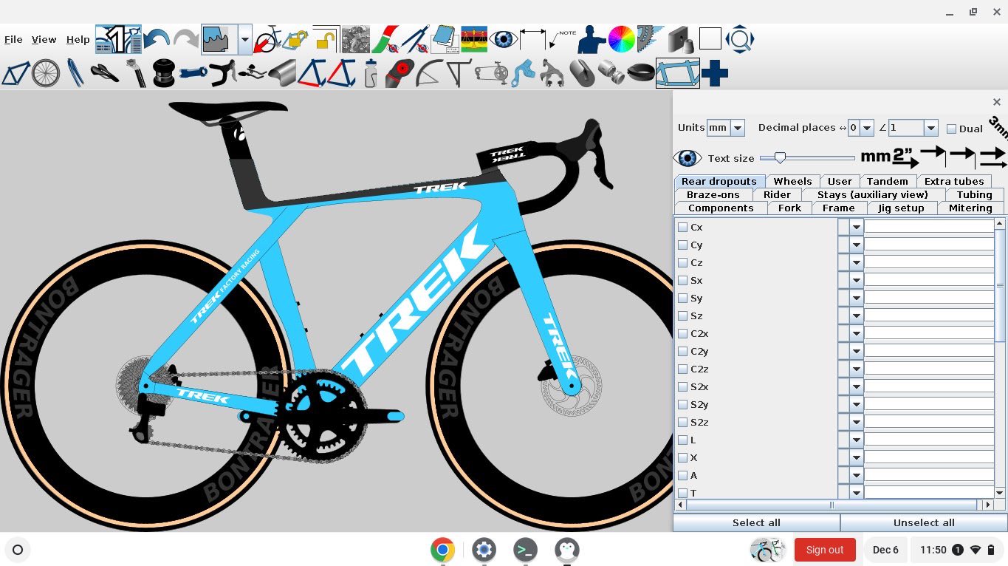The image size is (1008, 566).
Task: Click the Sign out button
Action: 825,550
